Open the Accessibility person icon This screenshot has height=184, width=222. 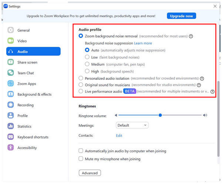point(11,147)
